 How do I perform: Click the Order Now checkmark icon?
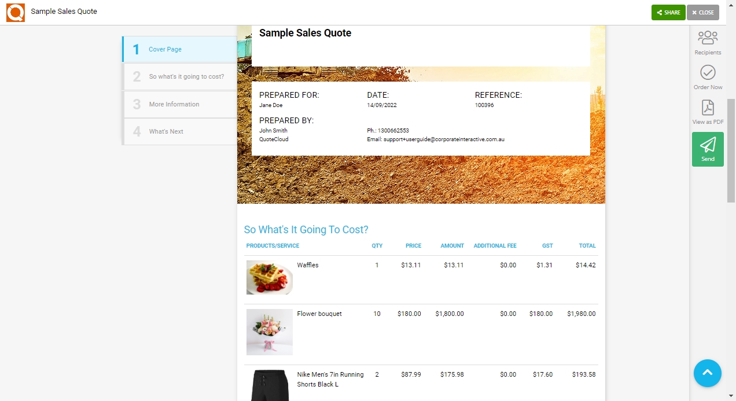(708, 72)
